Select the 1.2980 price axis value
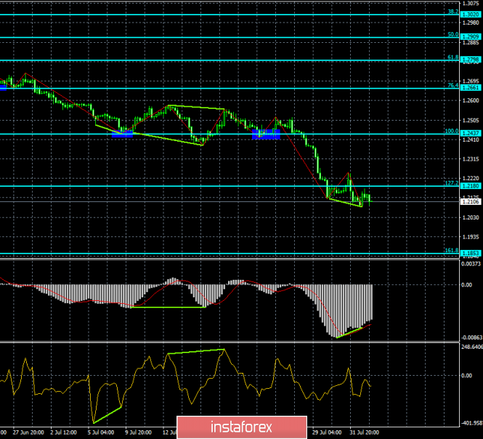This screenshot has height=439, width=483. pyautogui.click(x=471, y=23)
